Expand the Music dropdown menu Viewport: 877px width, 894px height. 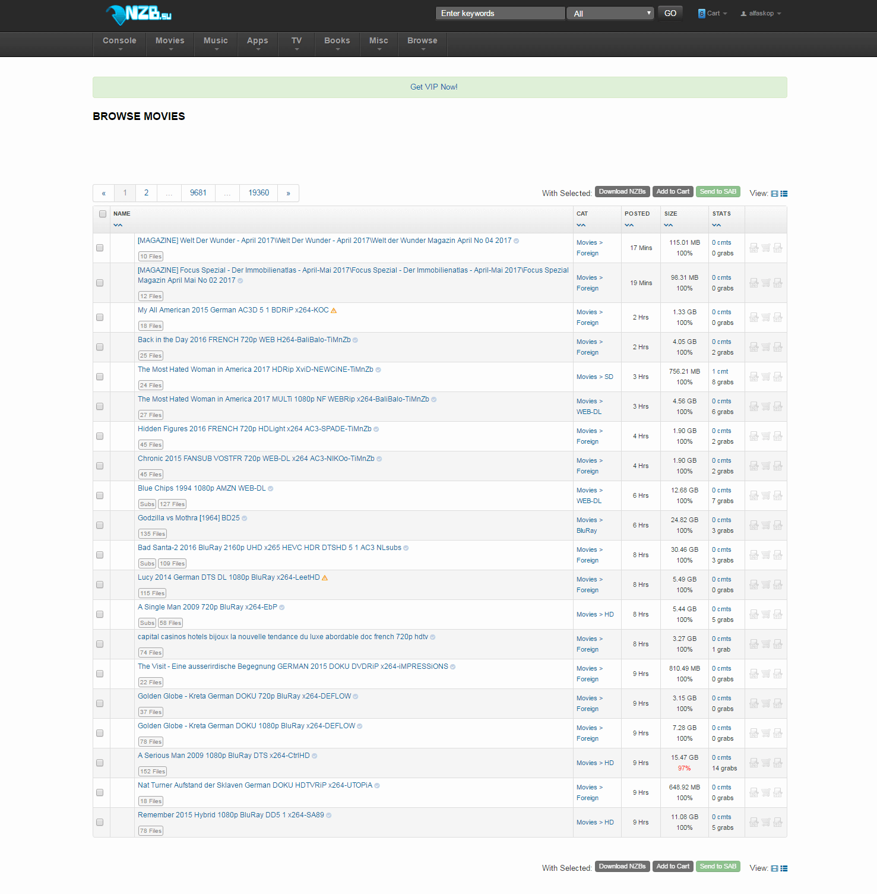tap(216, 44)
